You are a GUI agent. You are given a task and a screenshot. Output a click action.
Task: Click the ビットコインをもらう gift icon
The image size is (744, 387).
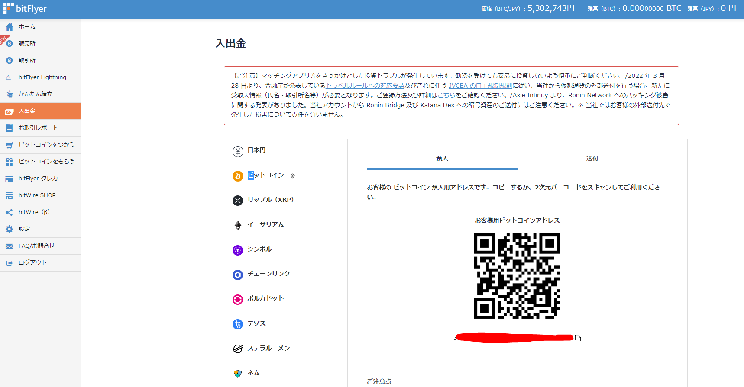point(10,162)
